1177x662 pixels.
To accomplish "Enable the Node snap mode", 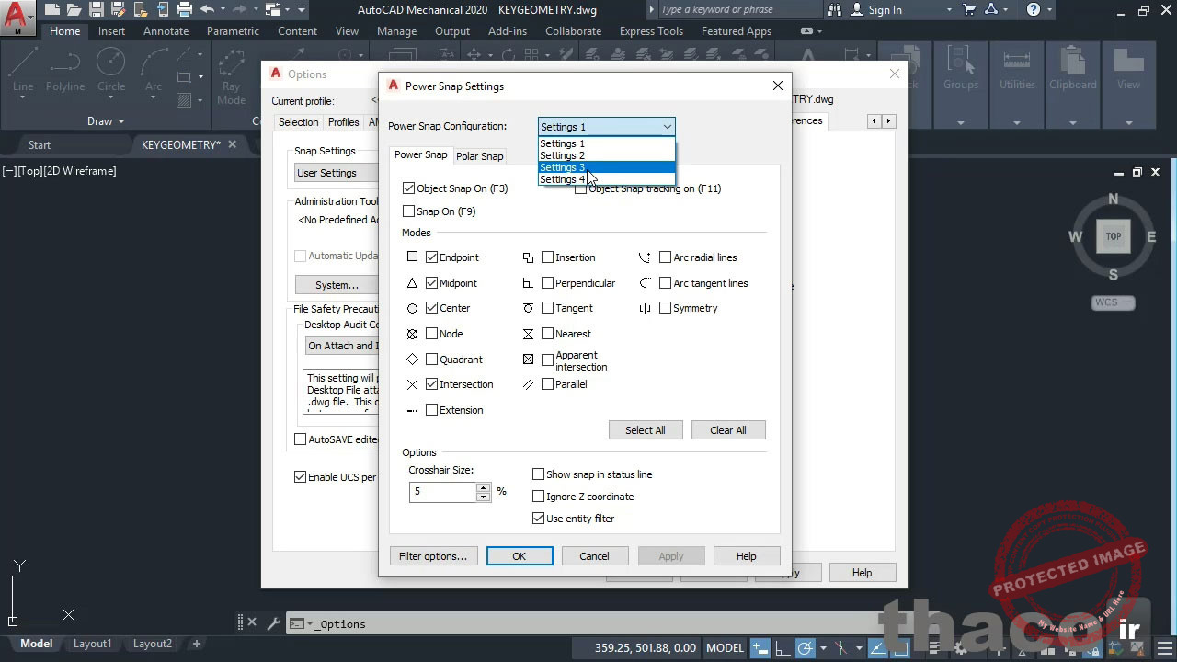I will click(x=432, y=334).
